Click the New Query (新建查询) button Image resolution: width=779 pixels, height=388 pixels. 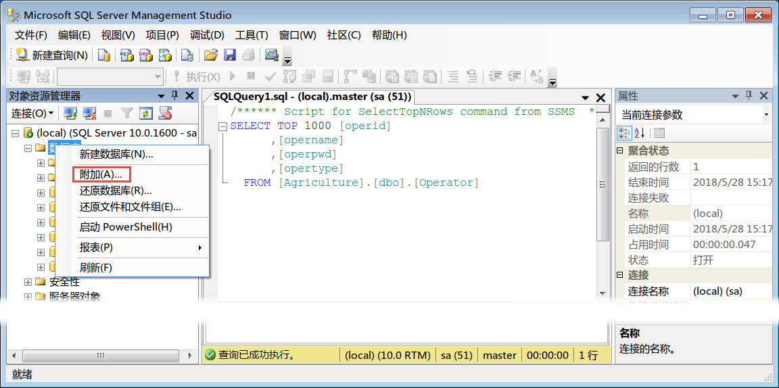[51, 55]
